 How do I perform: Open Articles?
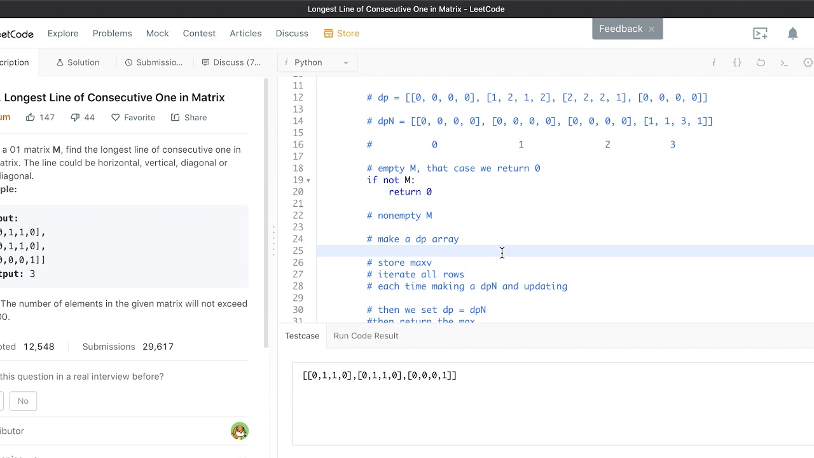245,34
